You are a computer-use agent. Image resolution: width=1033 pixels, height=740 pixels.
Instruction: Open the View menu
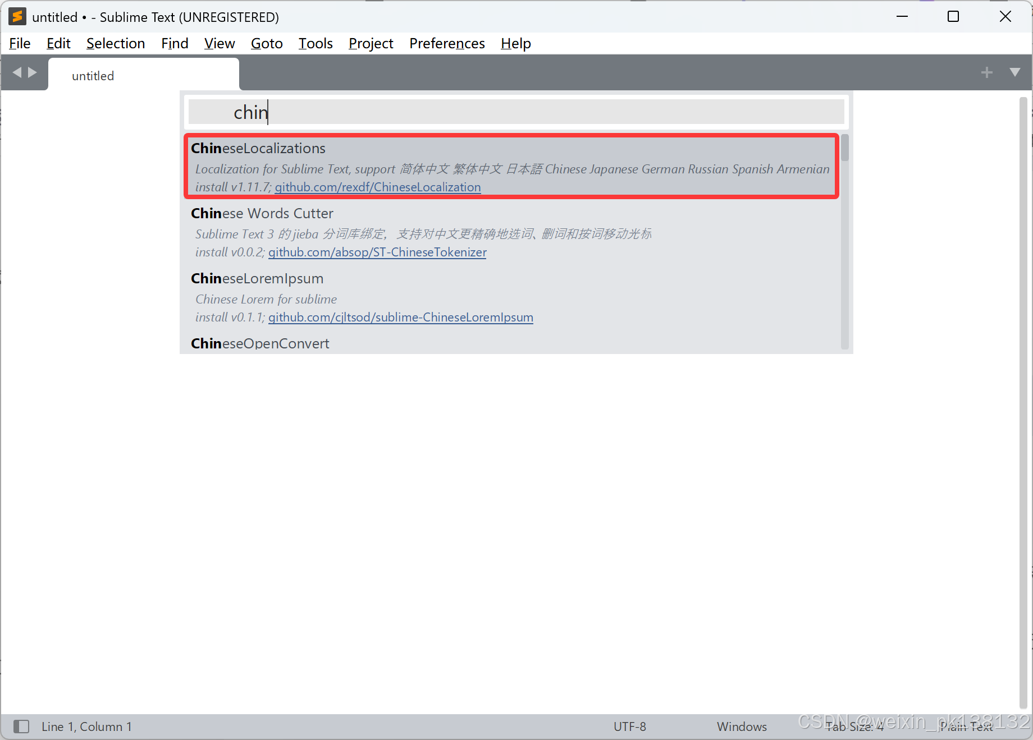tap(220, 44)
